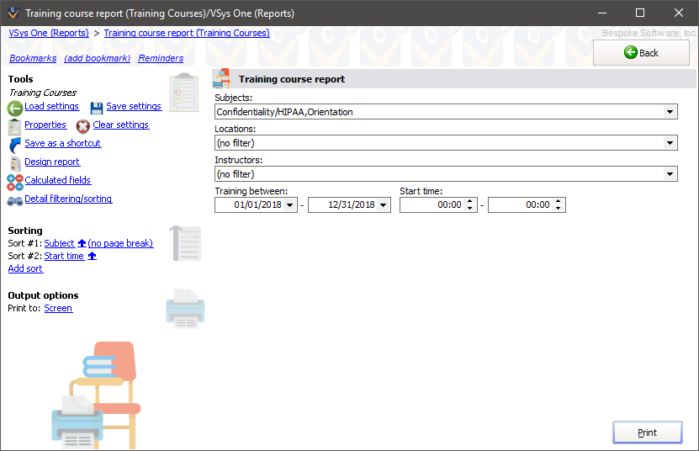Minimize the window
This screenshot has width=699, height=451.
[602, 13]
